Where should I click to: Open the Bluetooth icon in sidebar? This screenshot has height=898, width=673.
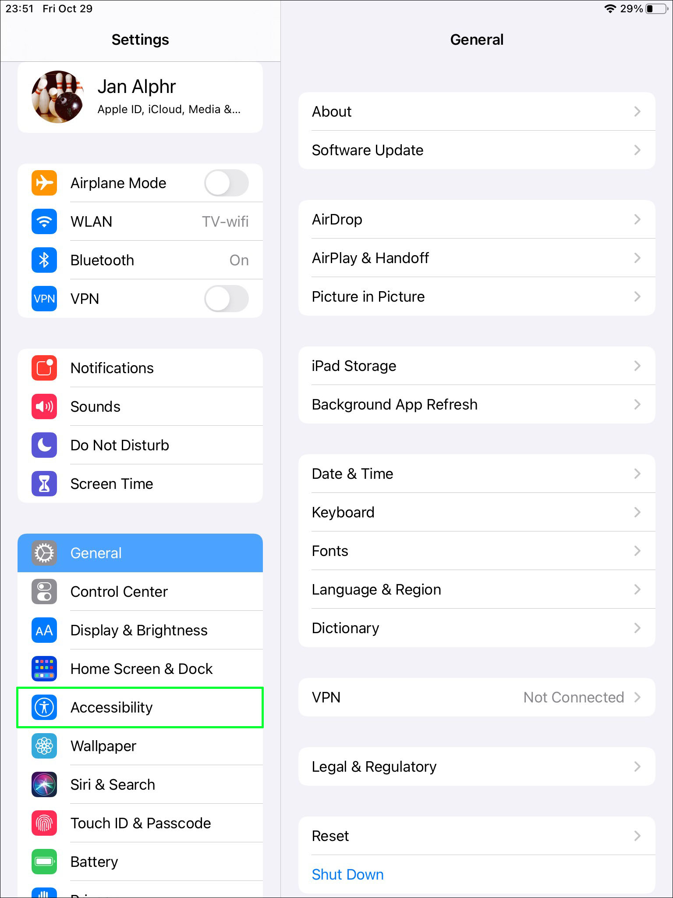click(x=44, y=260)
